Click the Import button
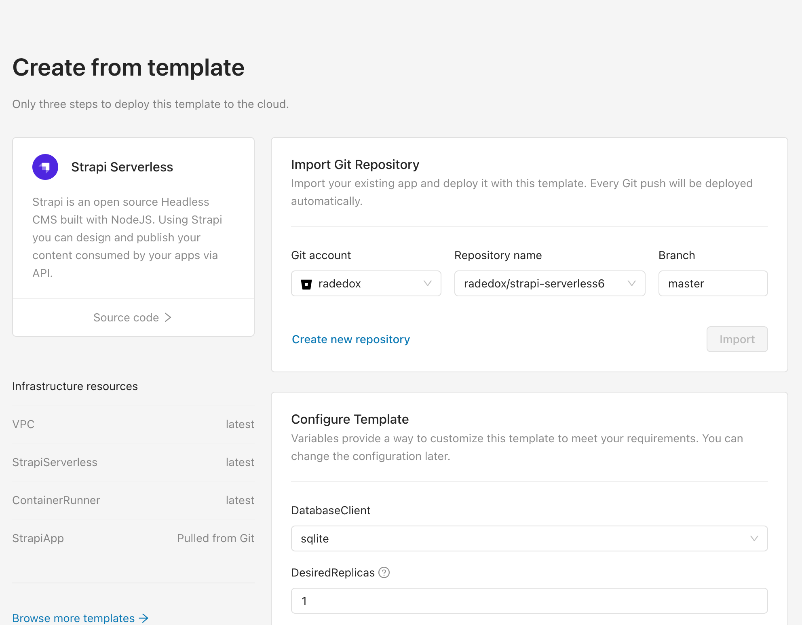The height and width of the screenshot is (625, 802). pyautogui.click(x=737, y=339)
